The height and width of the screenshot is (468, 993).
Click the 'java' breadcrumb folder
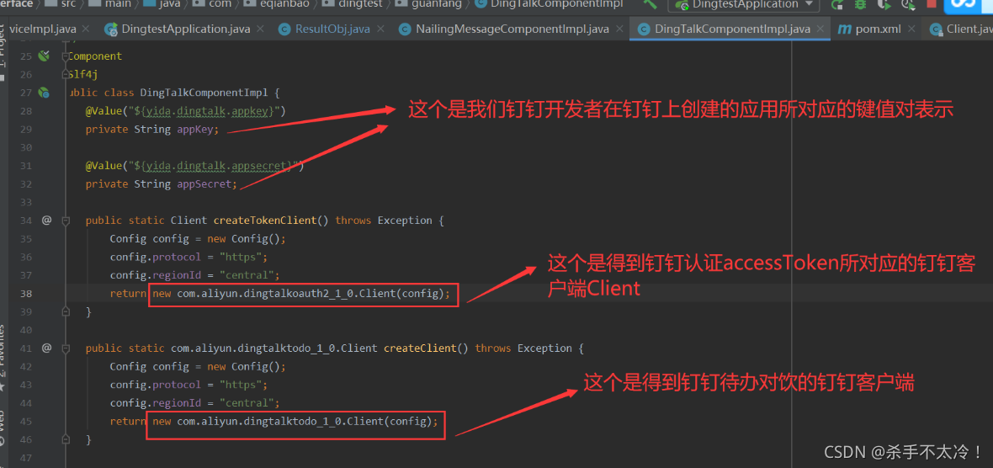(x=160, y=4)
